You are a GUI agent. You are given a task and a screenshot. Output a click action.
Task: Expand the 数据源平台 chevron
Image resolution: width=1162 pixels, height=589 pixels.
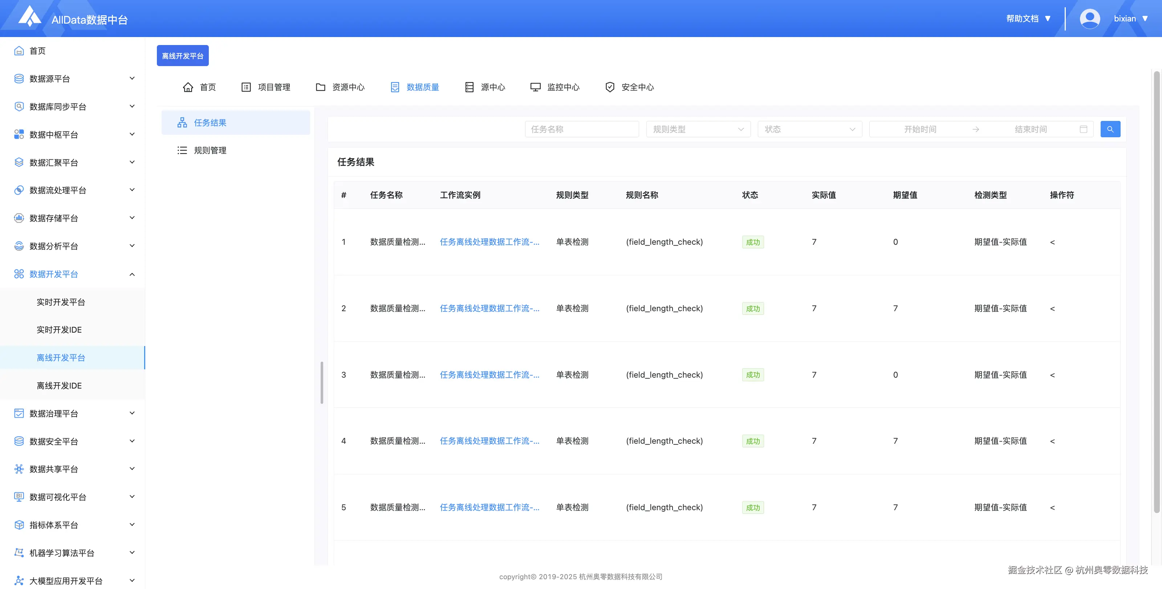click(132, 78)
